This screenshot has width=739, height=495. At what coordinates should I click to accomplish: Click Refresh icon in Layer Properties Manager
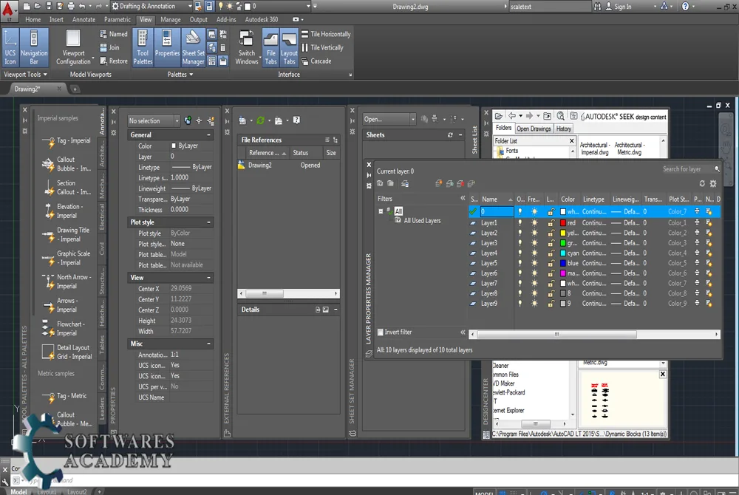(x=702, y=184)
